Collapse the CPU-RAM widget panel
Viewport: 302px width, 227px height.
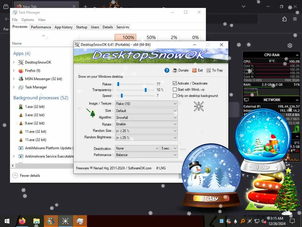pyautogui.click(x=297, y=55)
